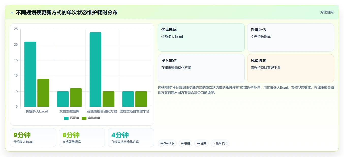
Task: Open the 风险边界 matrix card
Action: 290,68
